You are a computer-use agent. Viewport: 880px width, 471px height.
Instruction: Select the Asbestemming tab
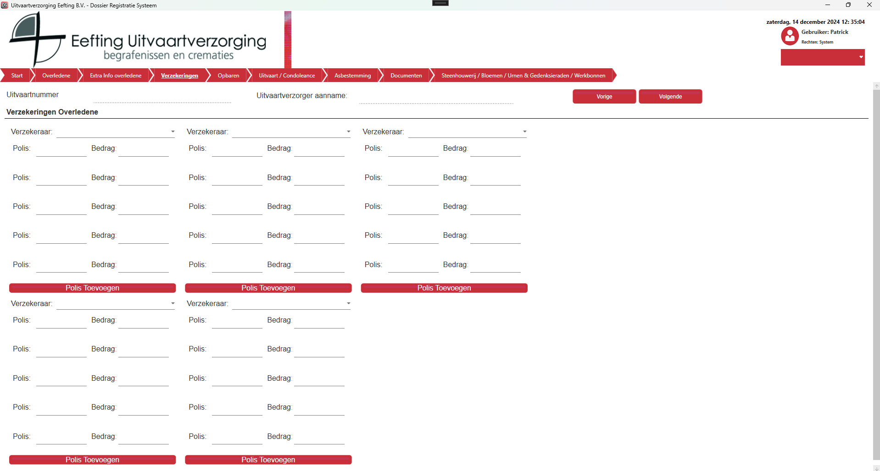[x=352, y=76]
